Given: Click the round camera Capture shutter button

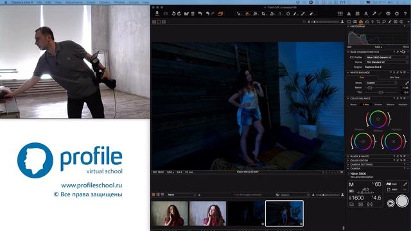Looking at the screenshot, I should point(402,201).
